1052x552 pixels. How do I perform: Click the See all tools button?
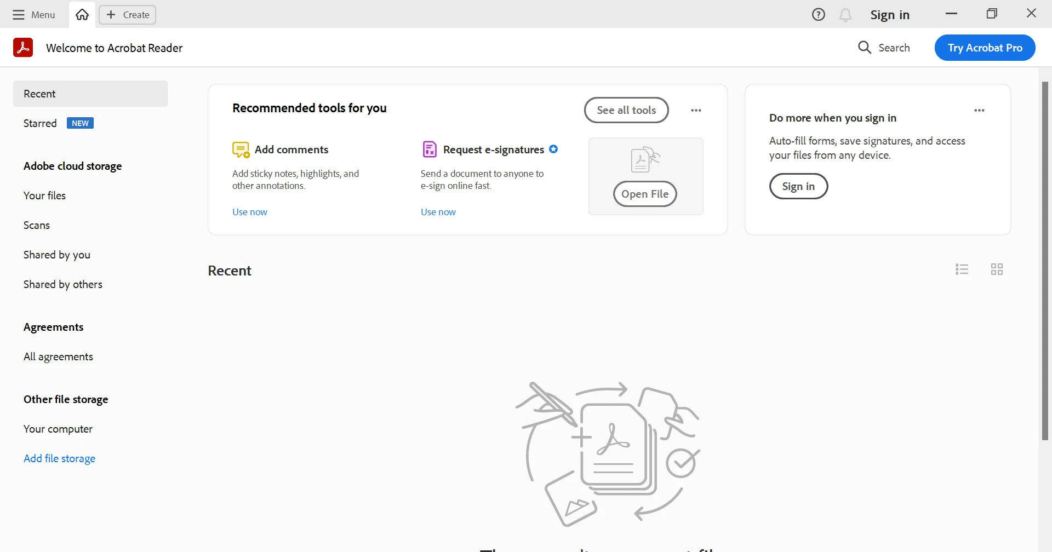coord(626,110)
